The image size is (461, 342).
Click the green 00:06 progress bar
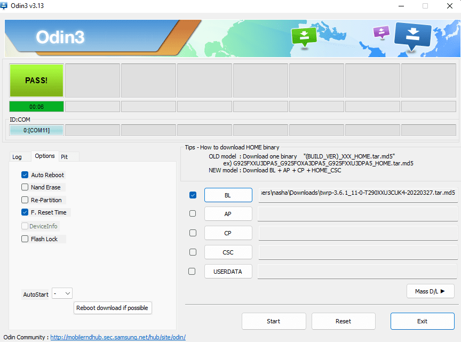coord(36,106)
